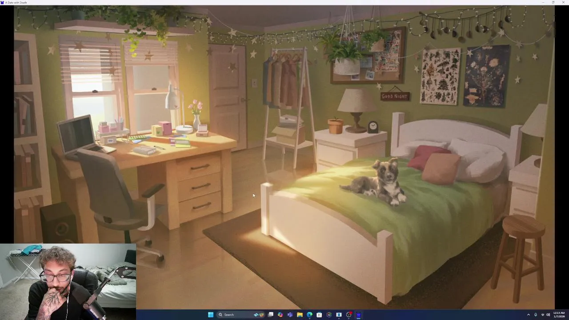Click the white desk lamp
569x320 pixels.
177,109
